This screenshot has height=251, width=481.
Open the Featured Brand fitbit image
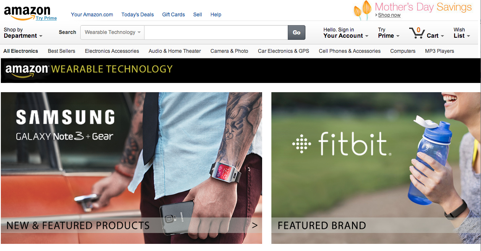coord(376,168)
